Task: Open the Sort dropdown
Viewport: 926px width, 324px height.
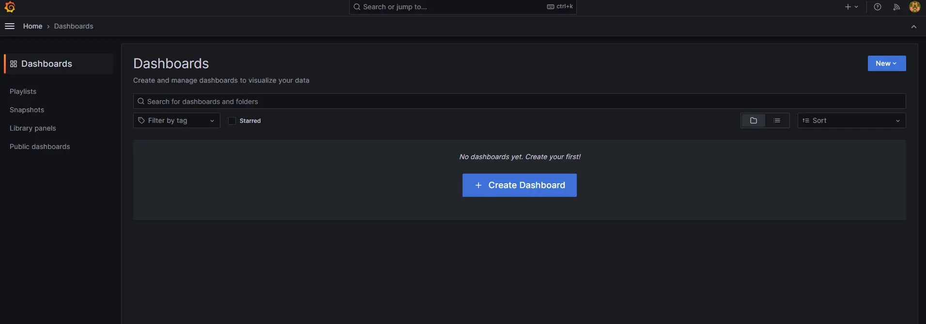Action: pyautogui.click(x=851, y=120)
